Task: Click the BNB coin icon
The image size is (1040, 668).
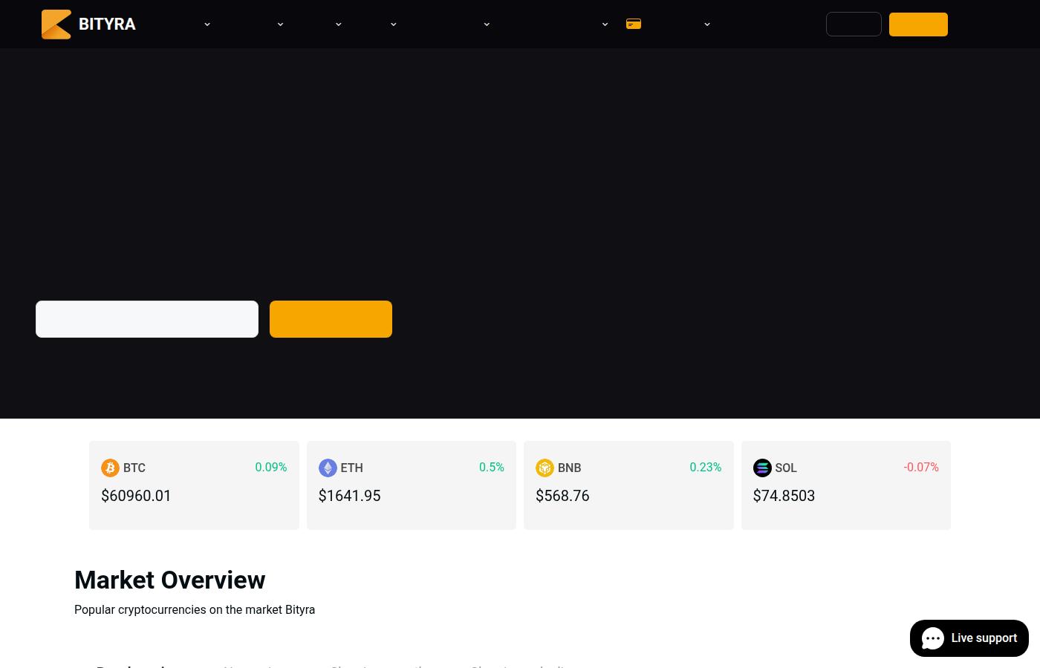Action: pyautogui.click(x=545, y=468)
